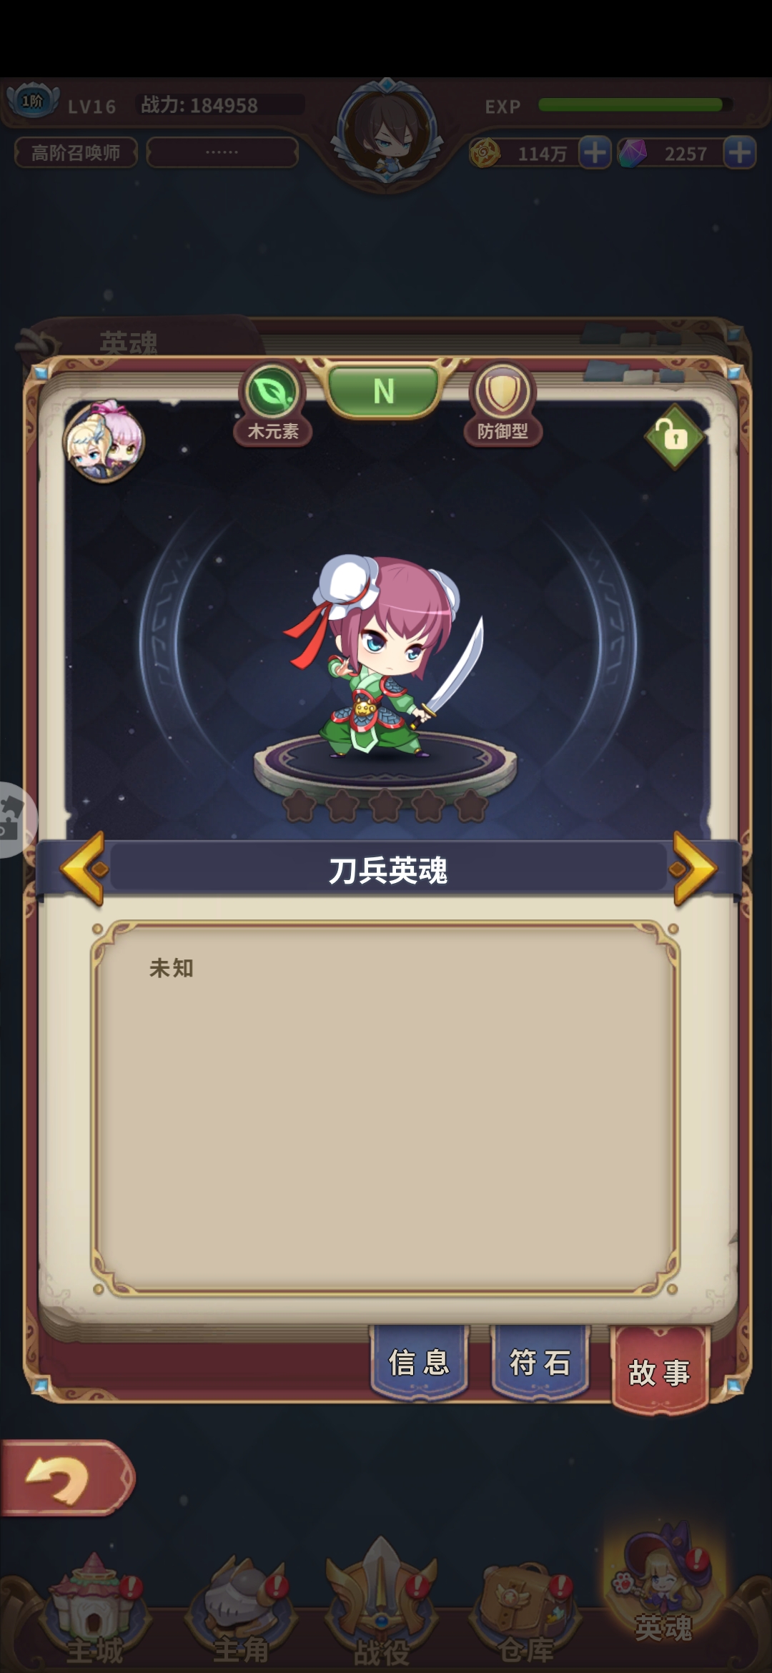
Task: Show next hero with right gold arrow
Action: [692, 869]
